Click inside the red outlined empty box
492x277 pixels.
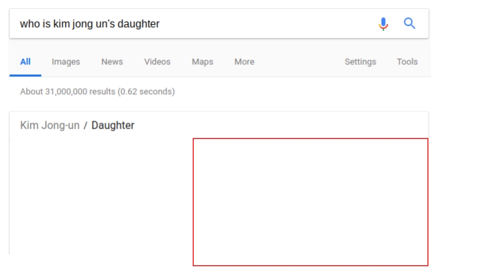pyautogui.click(x=311, y=202)
